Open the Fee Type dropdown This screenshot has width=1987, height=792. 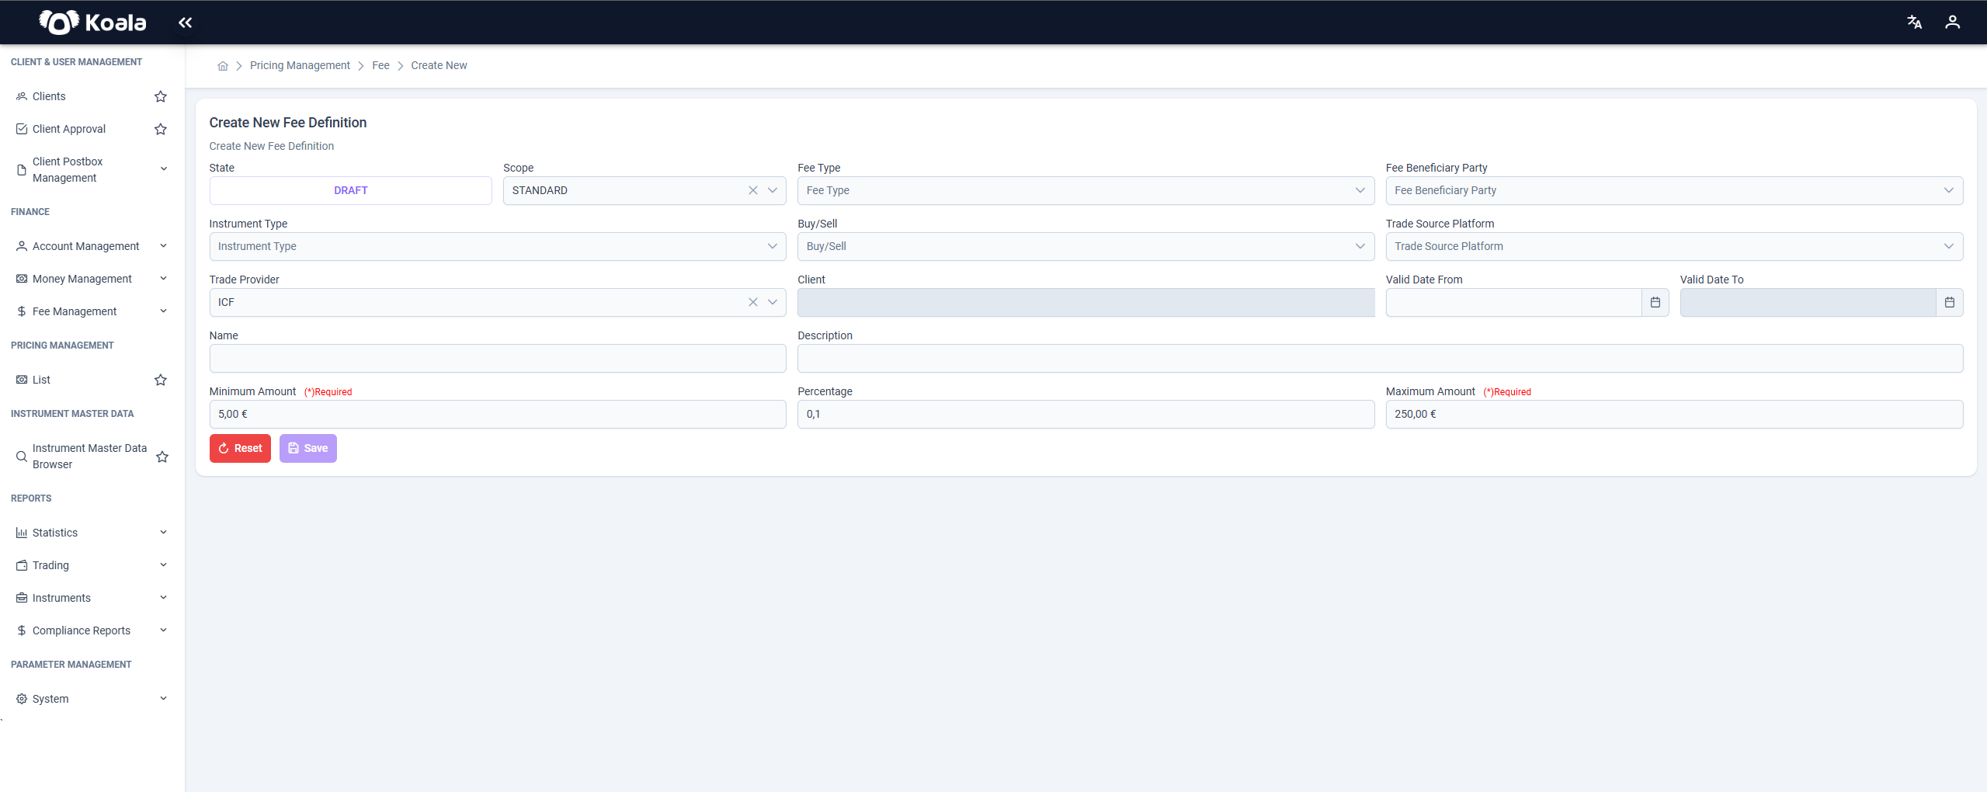[1086, 191]
